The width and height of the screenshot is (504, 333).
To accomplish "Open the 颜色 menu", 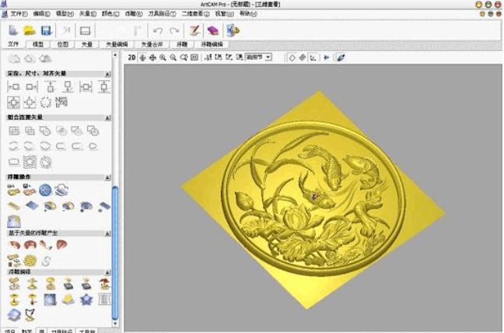I will pos(110,14).
